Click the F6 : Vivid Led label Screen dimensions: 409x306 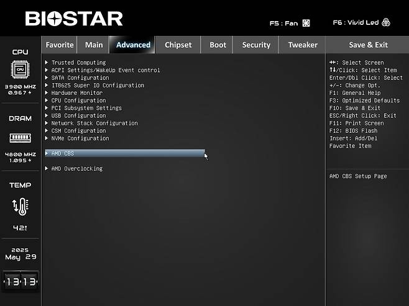click(x=356, y=23)
